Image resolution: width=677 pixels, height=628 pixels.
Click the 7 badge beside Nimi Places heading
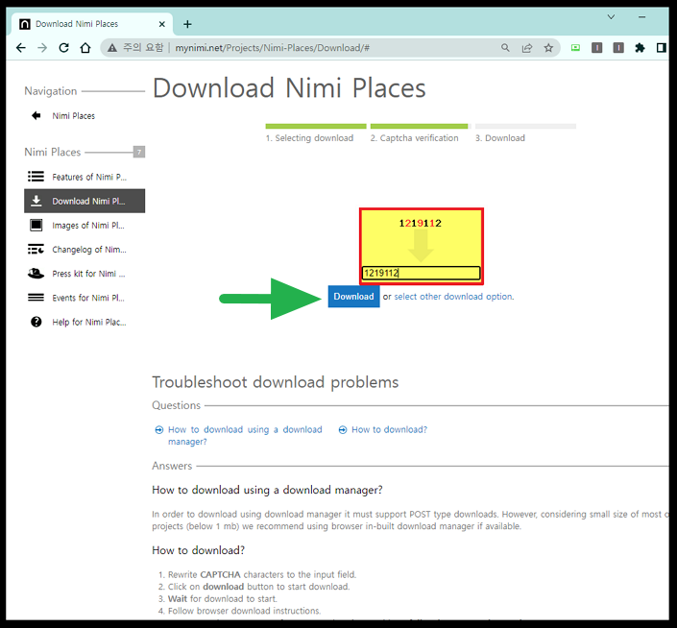click(x=139, y=152)
